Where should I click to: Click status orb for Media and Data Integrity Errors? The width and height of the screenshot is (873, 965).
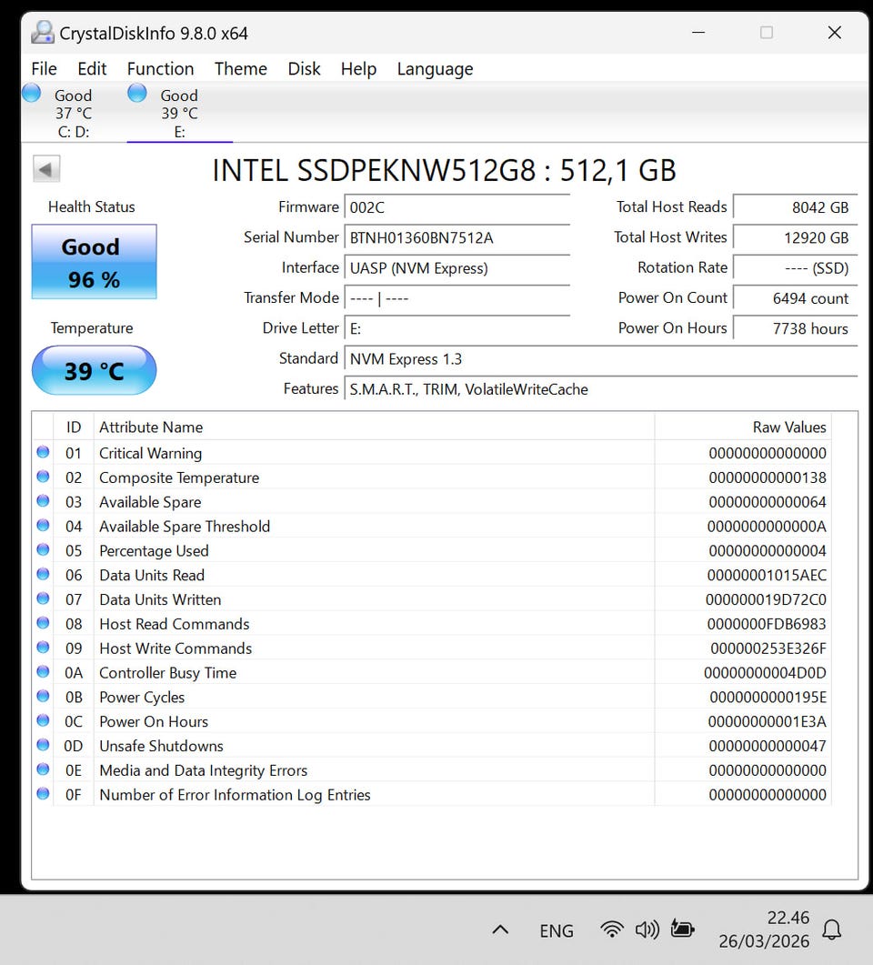pyautogui.click(x=43, y=769)
